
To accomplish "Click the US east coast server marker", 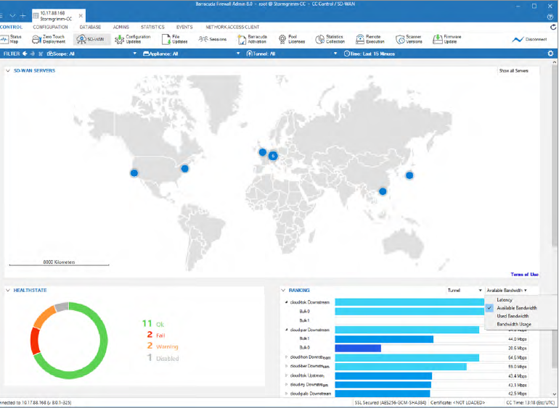I will point(184,168).
